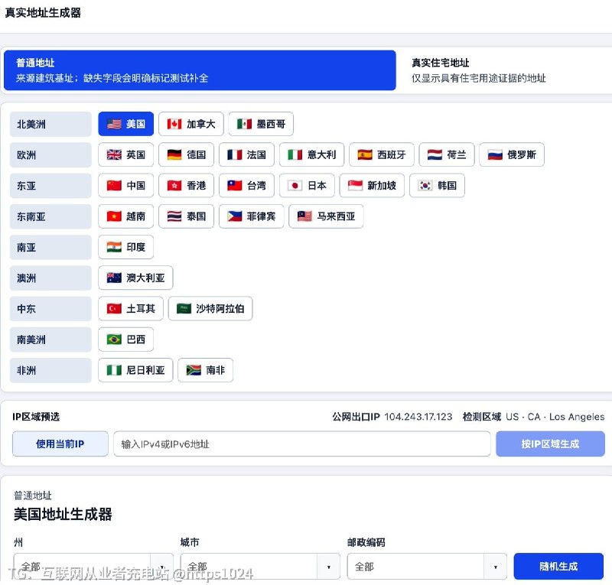The width and height of the screenshot is (612, 585).
Task: Open the 州 (state) dropdown
Action: point(93,567)
